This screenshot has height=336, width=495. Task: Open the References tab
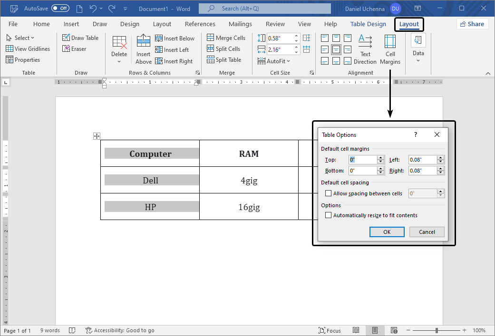coord(200,24)
